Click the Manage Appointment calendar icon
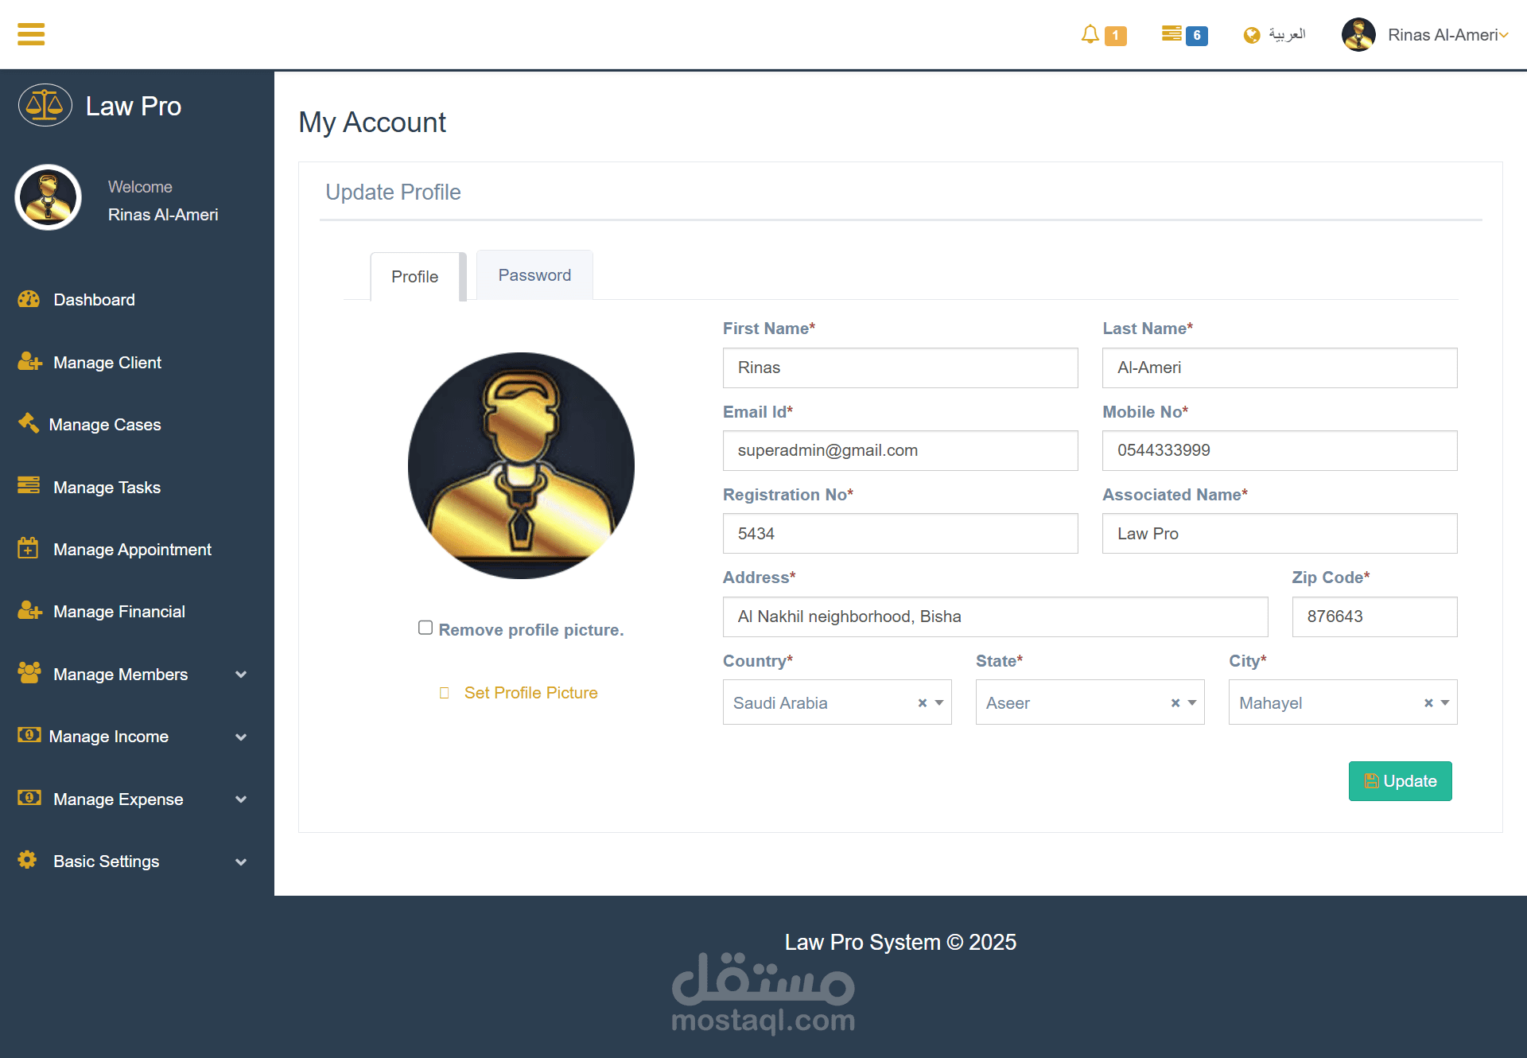The image size is (1527, 1058). (x=28, y=548)
